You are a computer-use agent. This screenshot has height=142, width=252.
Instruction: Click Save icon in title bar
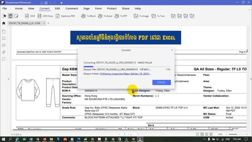click(41, 3)
